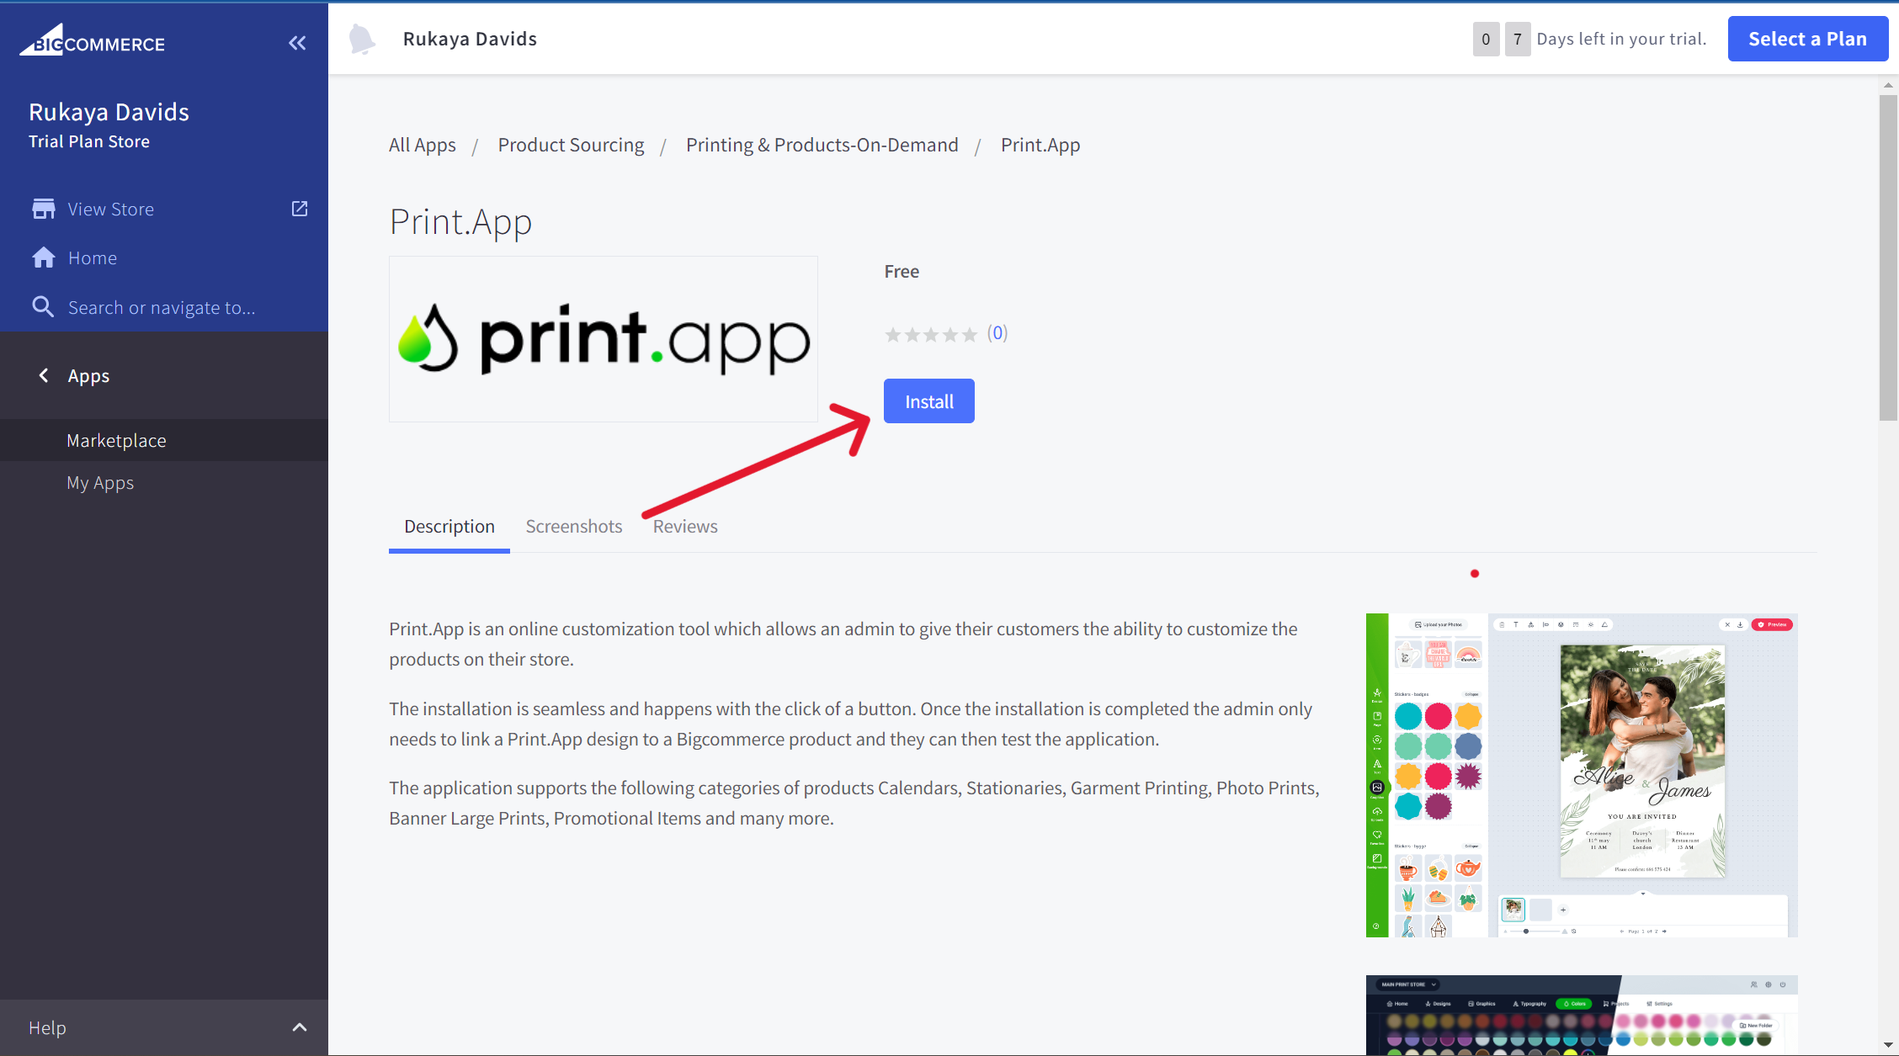1899x1056 pixels.
Task: Click the BigCommerce logo
Action: (x=93, y=40)
